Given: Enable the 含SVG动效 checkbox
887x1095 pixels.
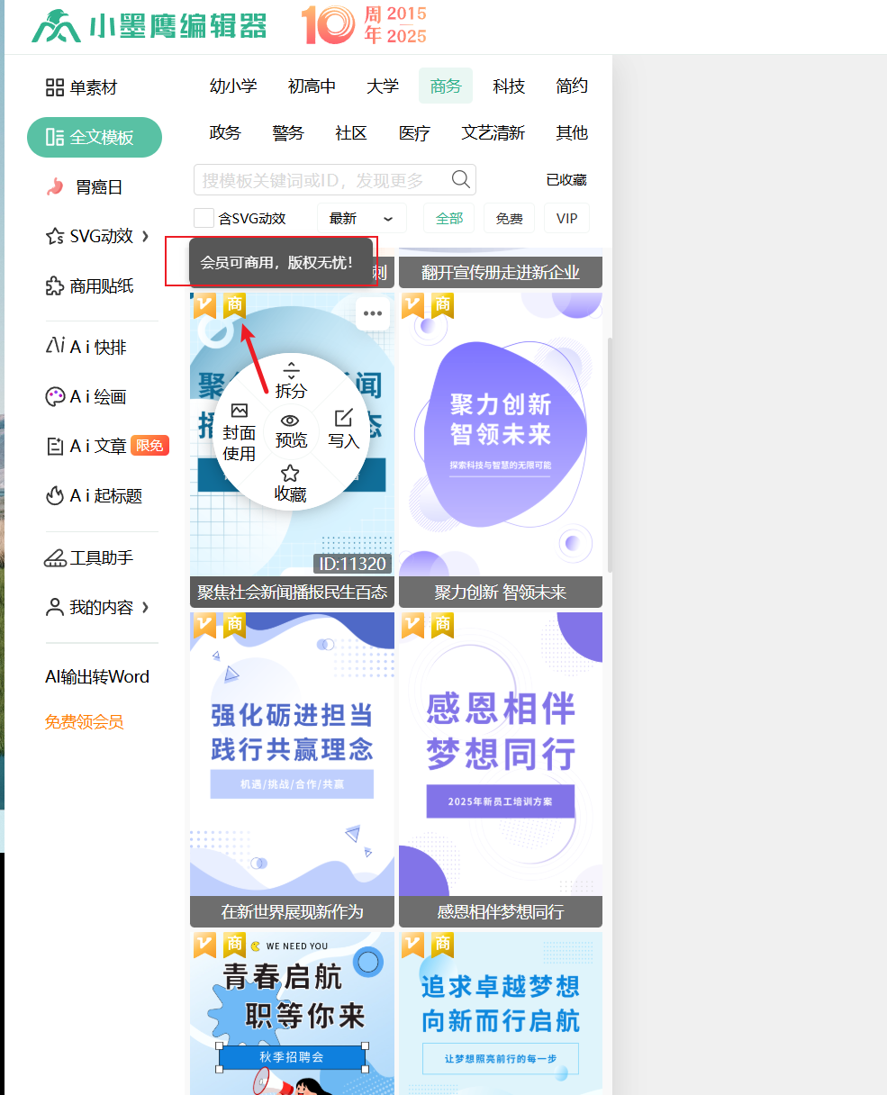Looking at the screenshot, I should point(204,219).
